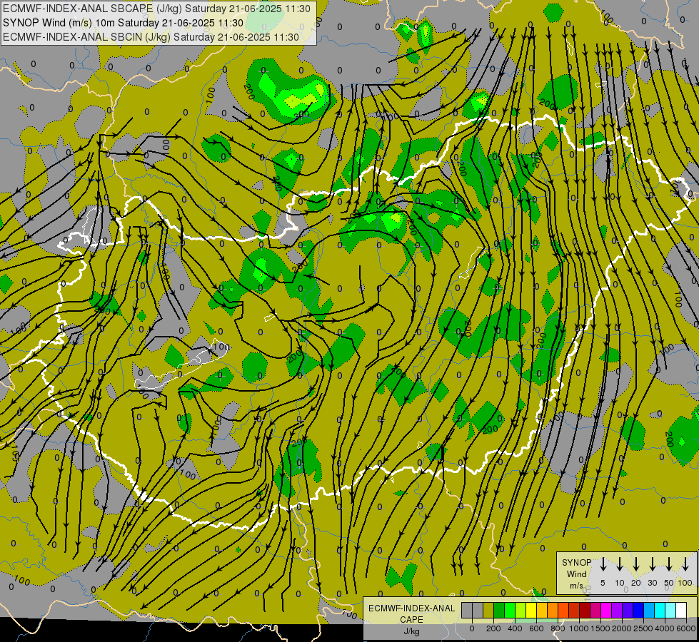Click ECMWF-INDEX-ANAL label in the CAPE legend
Screen dimensions: 699x642
[412, 608]
